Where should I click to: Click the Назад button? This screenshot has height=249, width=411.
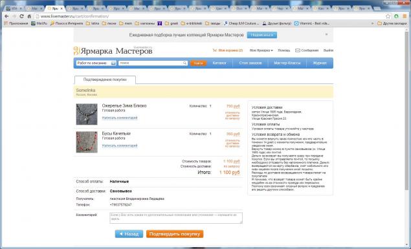129,234
